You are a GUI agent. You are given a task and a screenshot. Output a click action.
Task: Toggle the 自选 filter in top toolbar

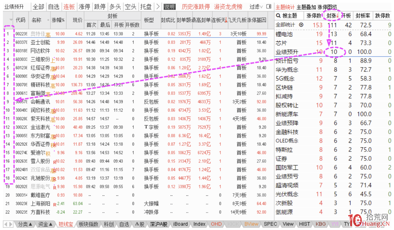pyautogui.click(x=54, y=6)
